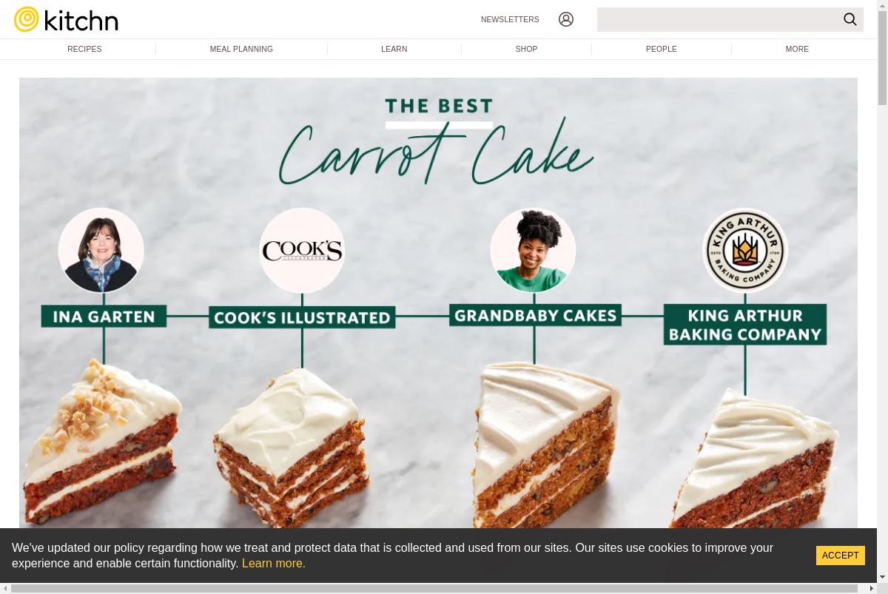
Task: Expand the Shop navigation item
Action: click(526, 49)
